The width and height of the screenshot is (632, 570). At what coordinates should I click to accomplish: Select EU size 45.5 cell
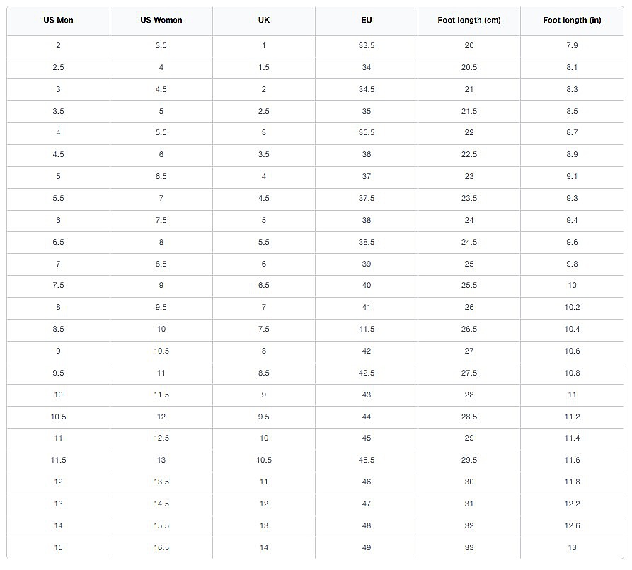[x=367, y=460]
